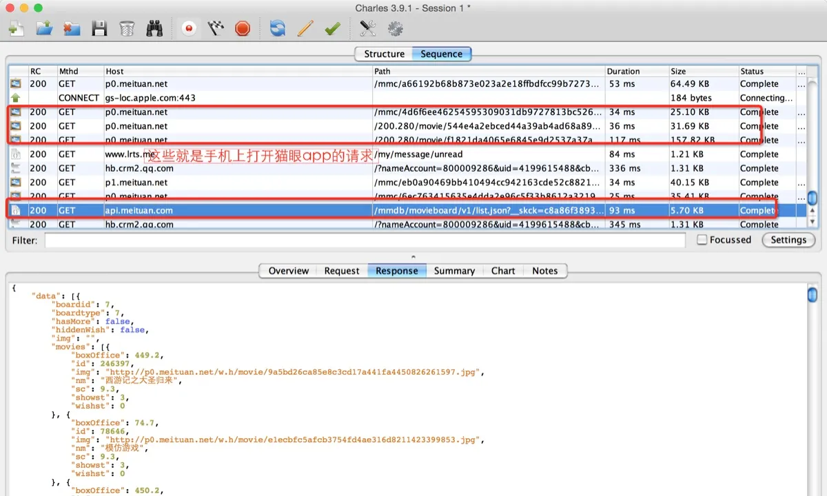Click the New Session icon
The image size is (827, 496).
tap(16, 28)
